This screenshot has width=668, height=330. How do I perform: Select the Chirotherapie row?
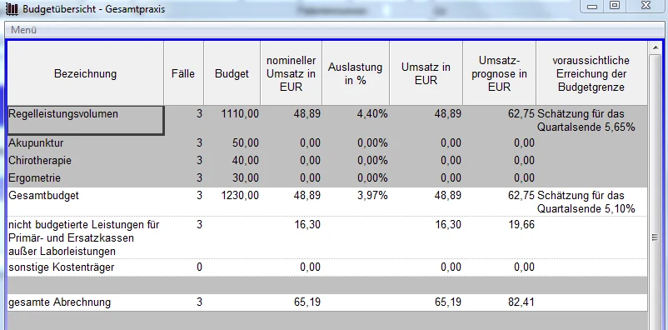[327, 160]
